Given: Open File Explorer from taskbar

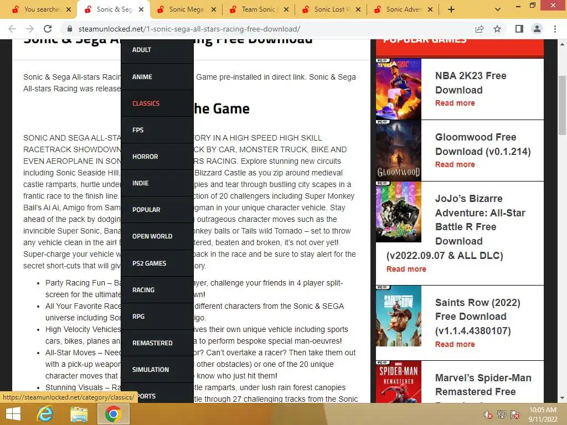Looking at the screenshot, I should click(x=79, y=414).
